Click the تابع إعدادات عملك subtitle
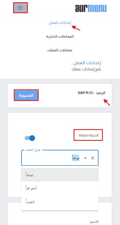This screenshot has width=120, height=225. [86, 69]
